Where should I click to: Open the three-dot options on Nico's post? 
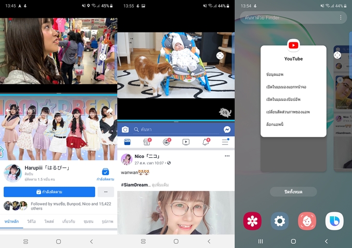[226, 156]
